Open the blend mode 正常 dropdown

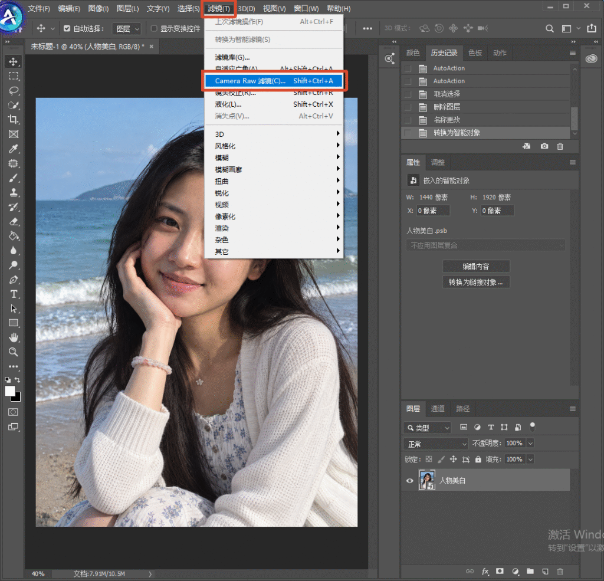436,444
